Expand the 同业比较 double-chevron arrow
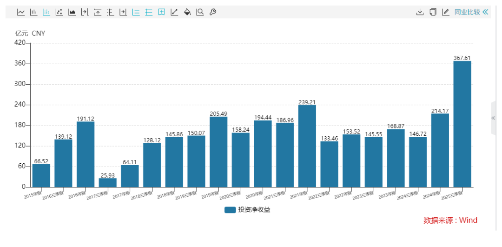 486,12
